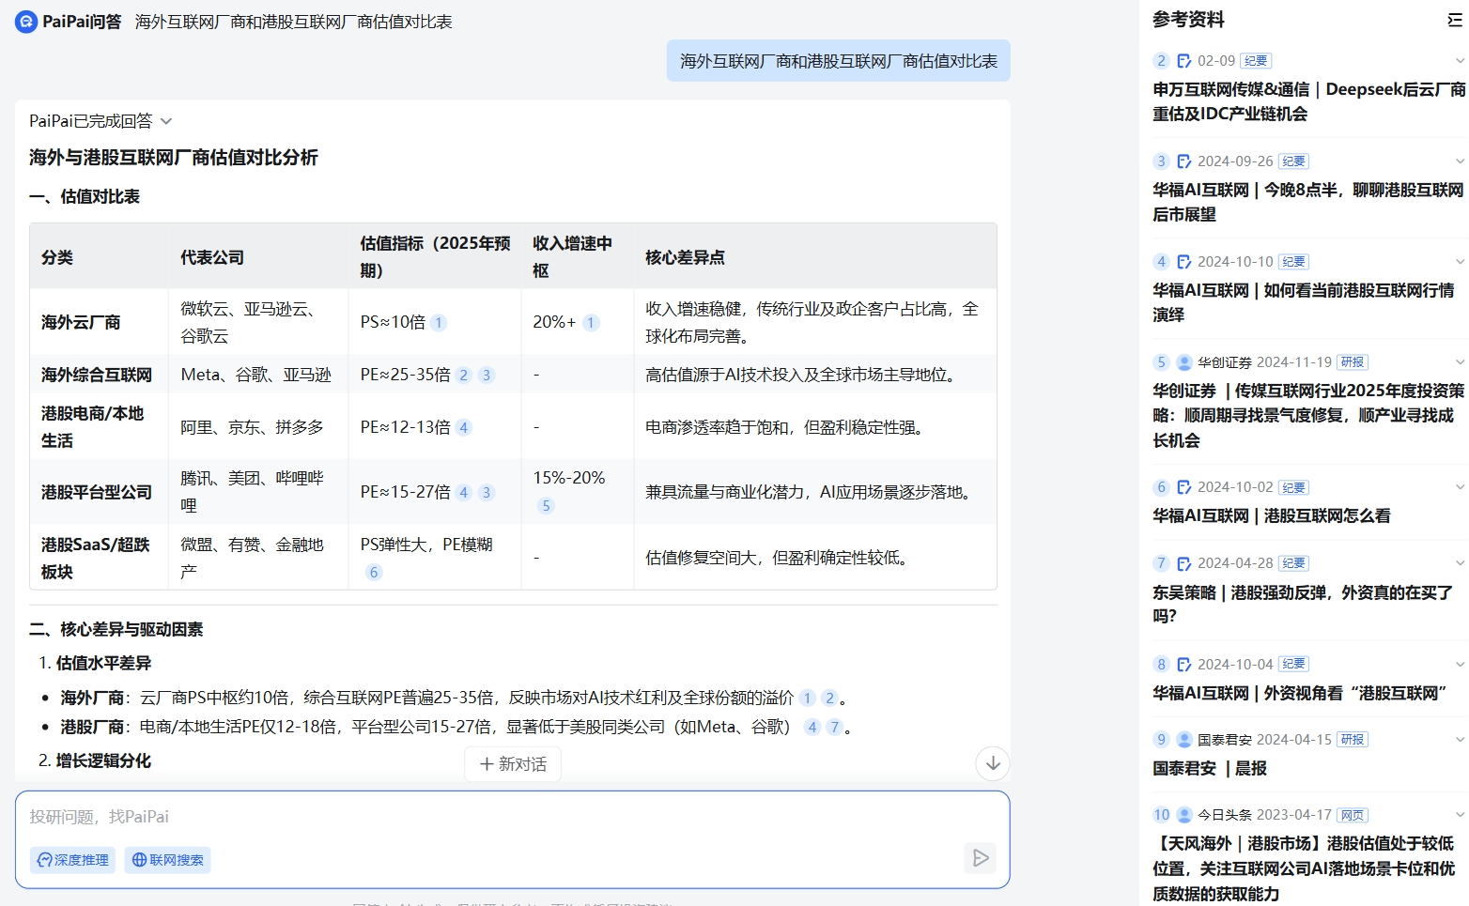The height and width of the screenshot is (906, 1469).
Task: Expand reference 10 今日头条 entry
Action: coord(1459,815)
